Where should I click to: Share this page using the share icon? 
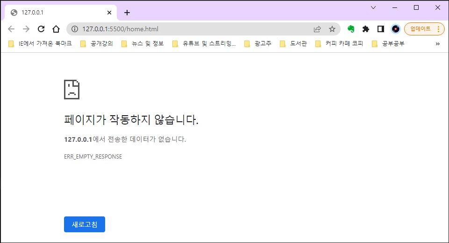(x=317, y=29)
